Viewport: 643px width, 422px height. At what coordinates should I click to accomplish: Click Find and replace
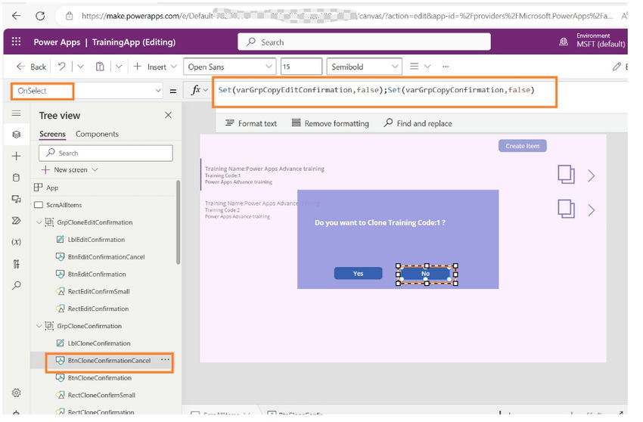coord(418,123)
